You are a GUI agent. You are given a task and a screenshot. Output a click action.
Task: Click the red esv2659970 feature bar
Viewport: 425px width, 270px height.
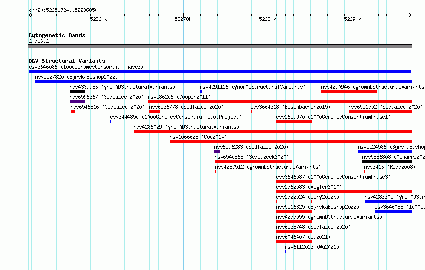click(294, 121)
